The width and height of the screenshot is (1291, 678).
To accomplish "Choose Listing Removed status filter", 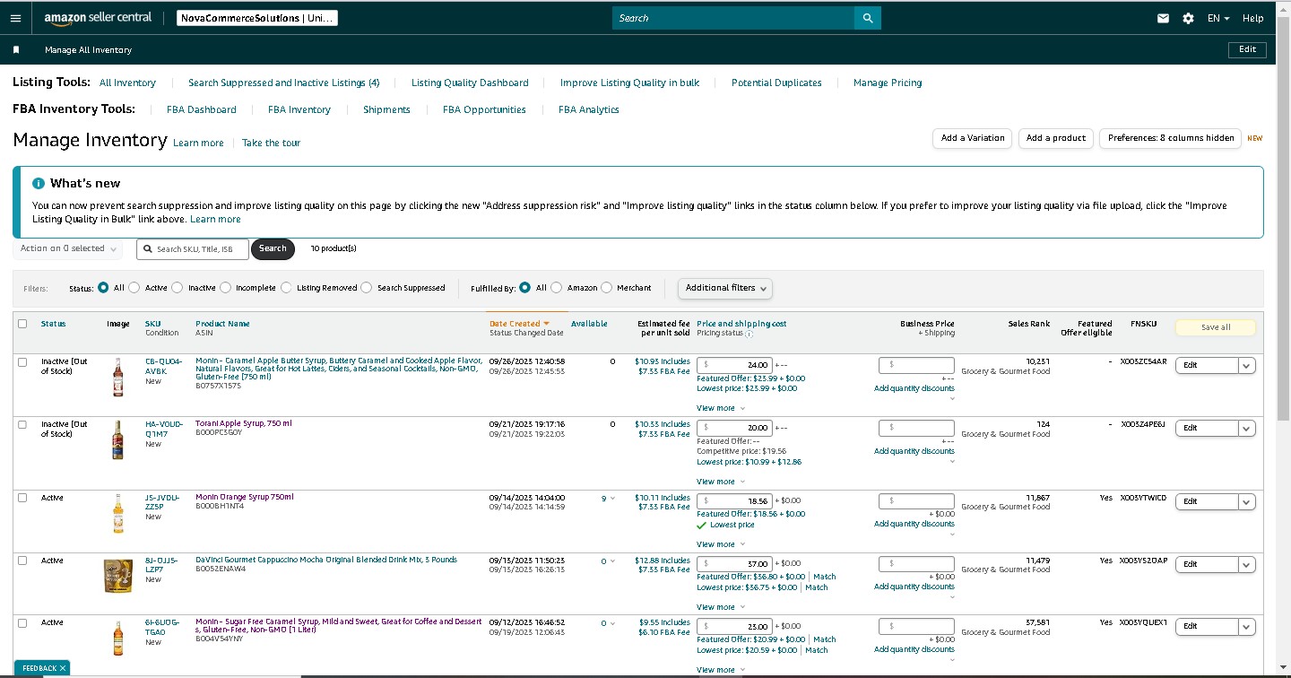I will [286, 288].
